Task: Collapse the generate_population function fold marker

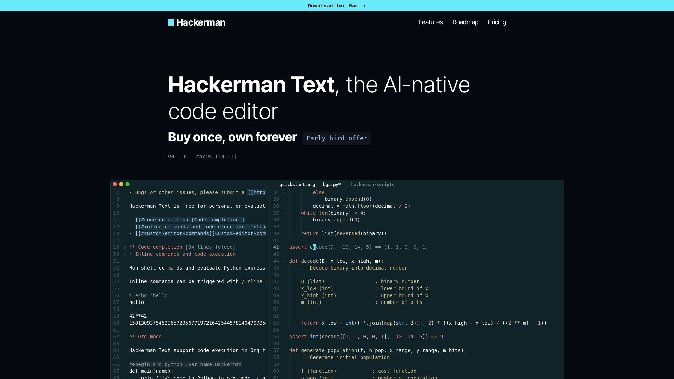Action: tap(284, 350)
